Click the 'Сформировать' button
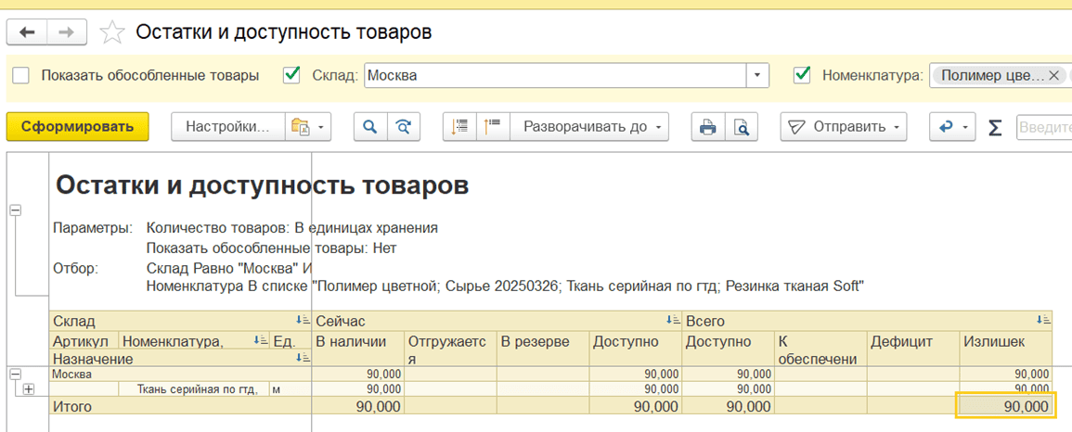This screenshot has width=1072, height=432. pos(77,127)
